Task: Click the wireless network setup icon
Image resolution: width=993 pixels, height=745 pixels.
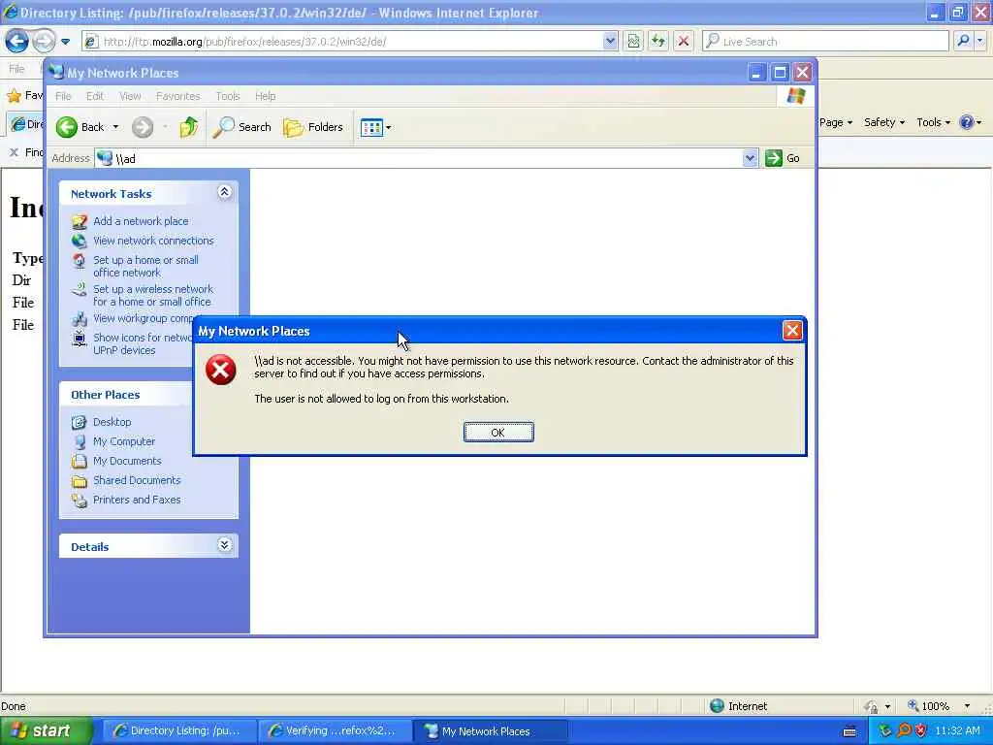Action: tap(80, 289)
